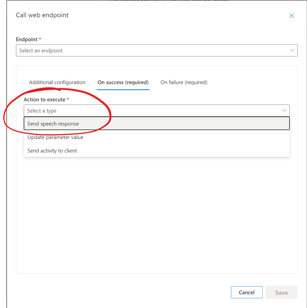Click the cut-off text above the dialog
This screenshot has width=307, height=308.
(170, 1)
